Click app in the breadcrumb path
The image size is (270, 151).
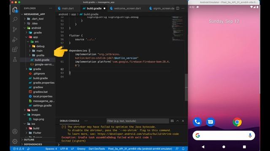(73, 14)
